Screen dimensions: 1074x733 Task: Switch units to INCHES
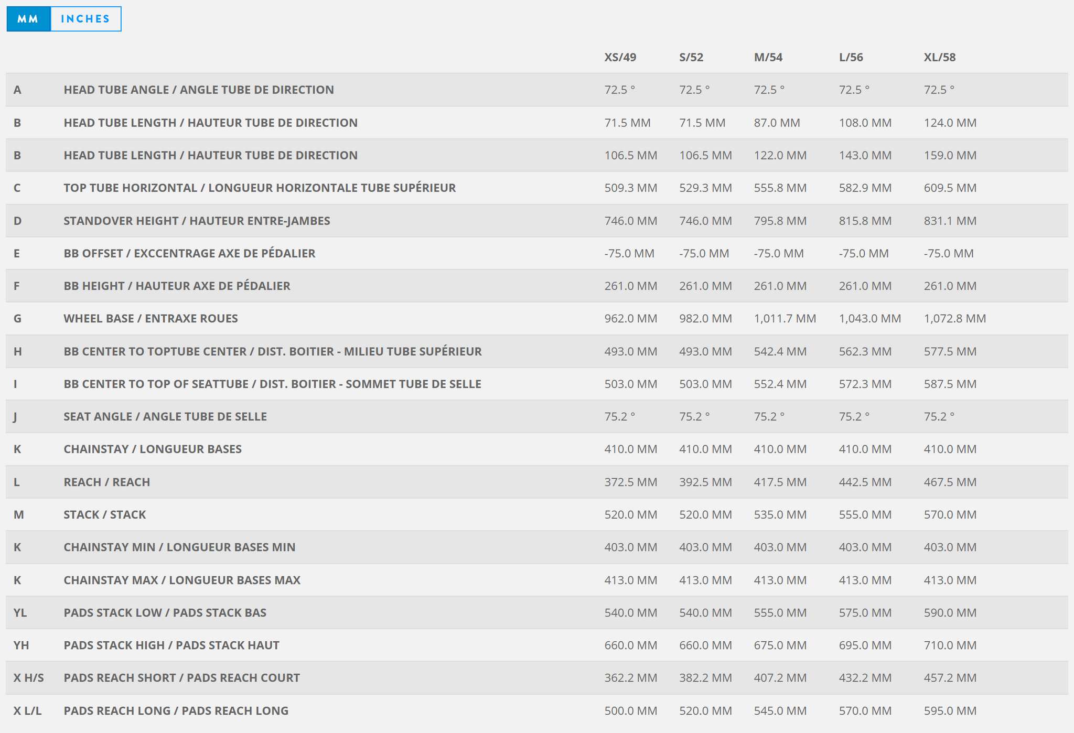[85, 19]
